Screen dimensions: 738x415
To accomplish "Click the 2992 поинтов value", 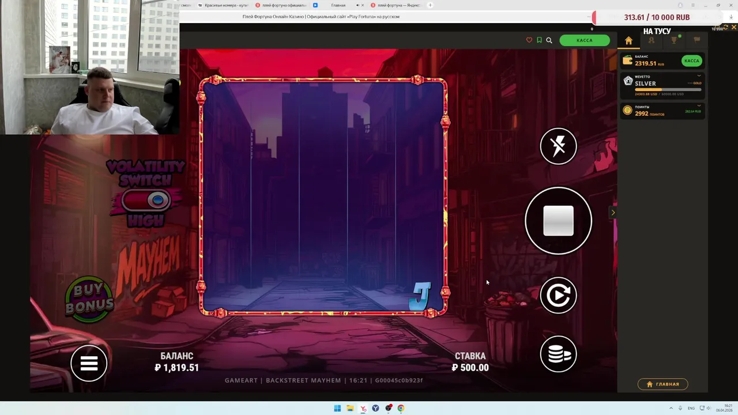I will pyautogui.click(x=649, y=114).
